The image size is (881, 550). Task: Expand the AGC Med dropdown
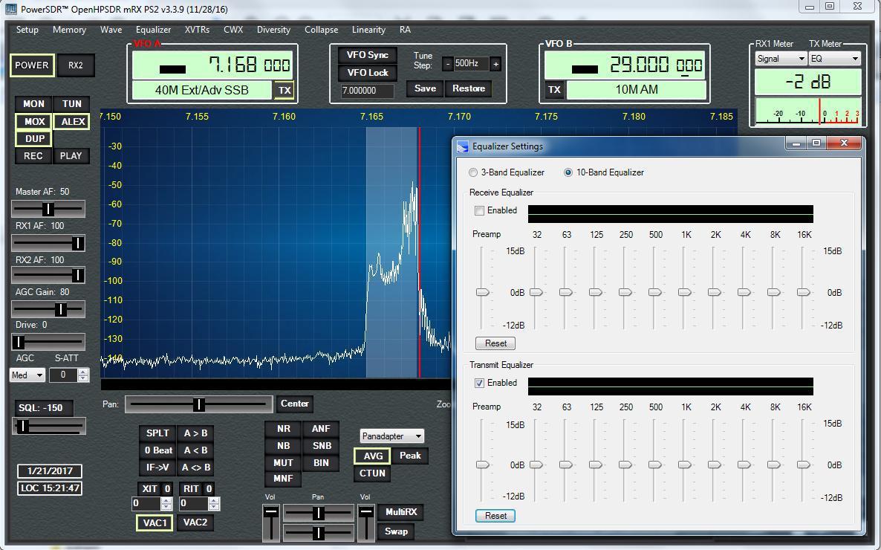27,375
